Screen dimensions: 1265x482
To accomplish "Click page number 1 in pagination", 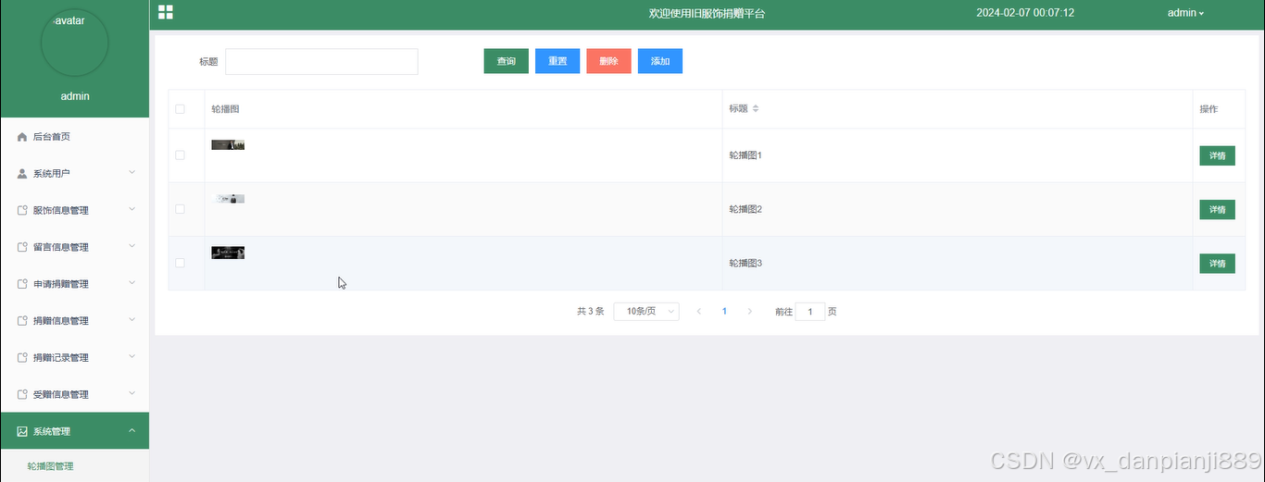I will click(724, 312).
